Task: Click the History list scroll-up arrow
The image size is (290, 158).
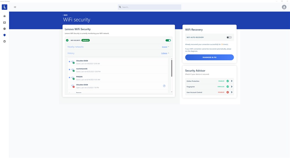Action: (172, 59)
